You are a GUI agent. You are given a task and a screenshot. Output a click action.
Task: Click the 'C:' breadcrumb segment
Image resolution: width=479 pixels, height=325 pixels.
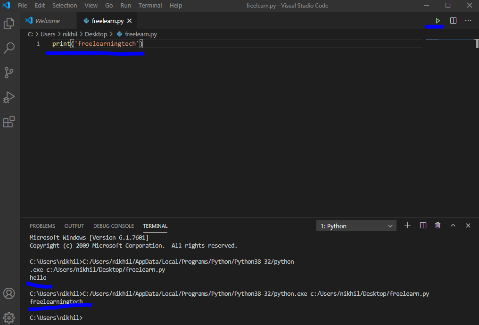coord(30,34)
